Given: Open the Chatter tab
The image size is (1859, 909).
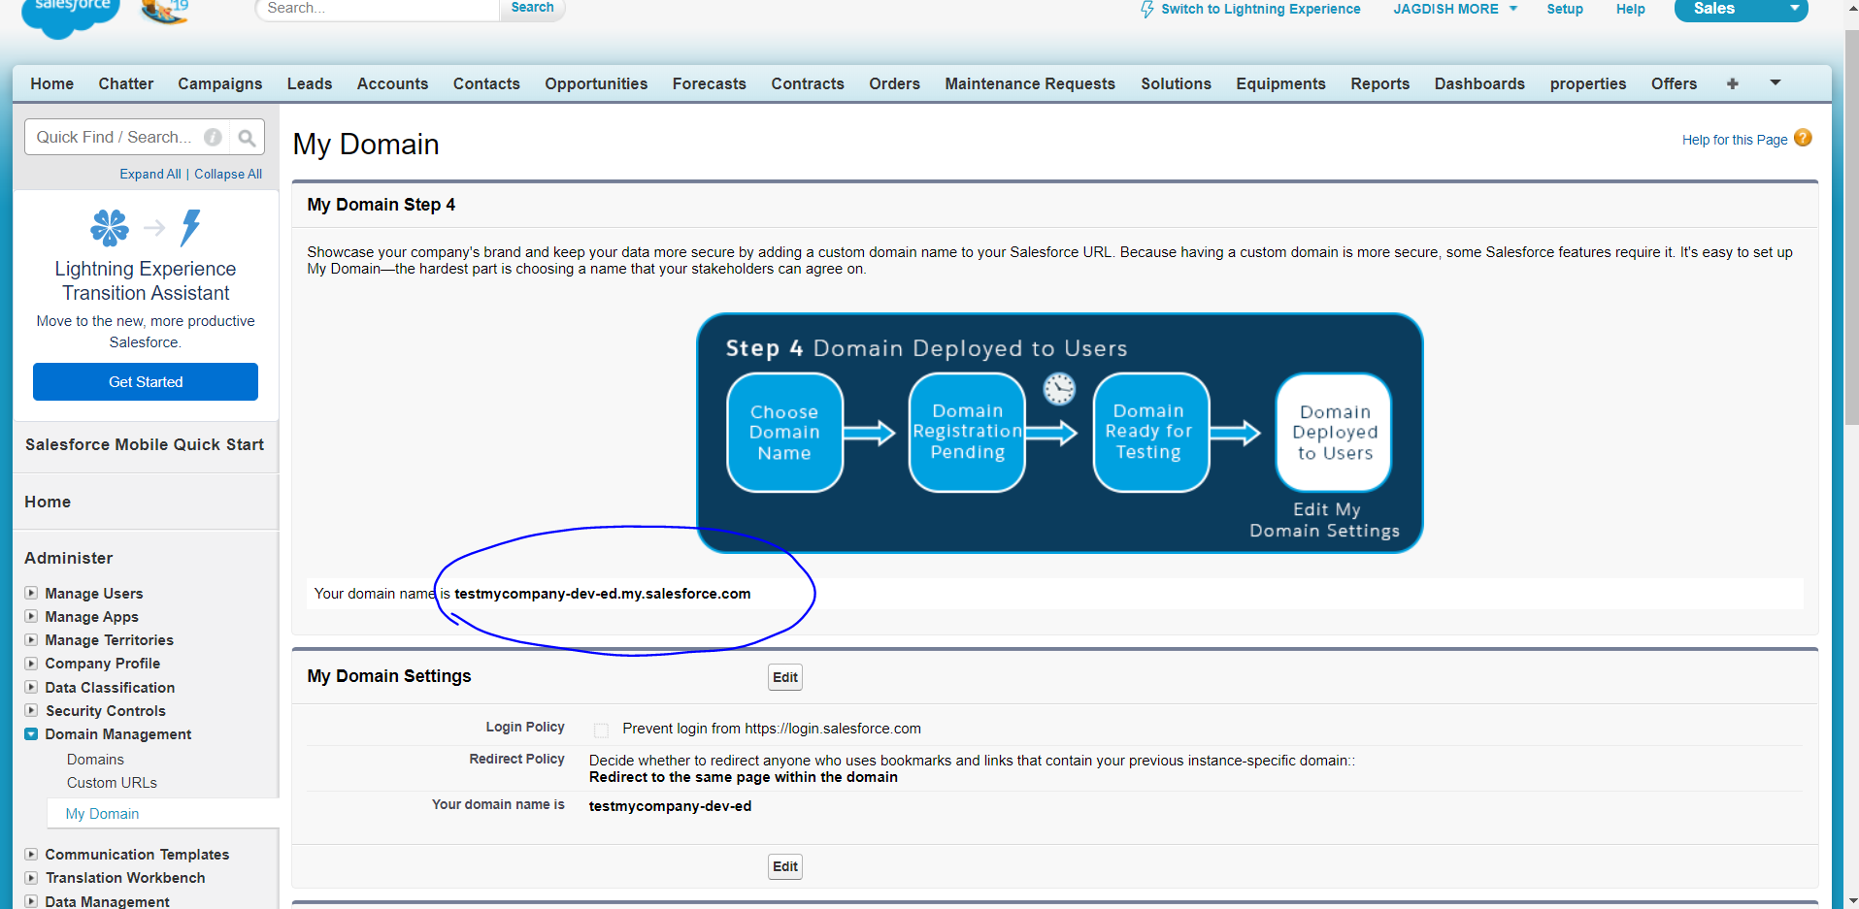Looking at the screenshot, I should point(126,83).
